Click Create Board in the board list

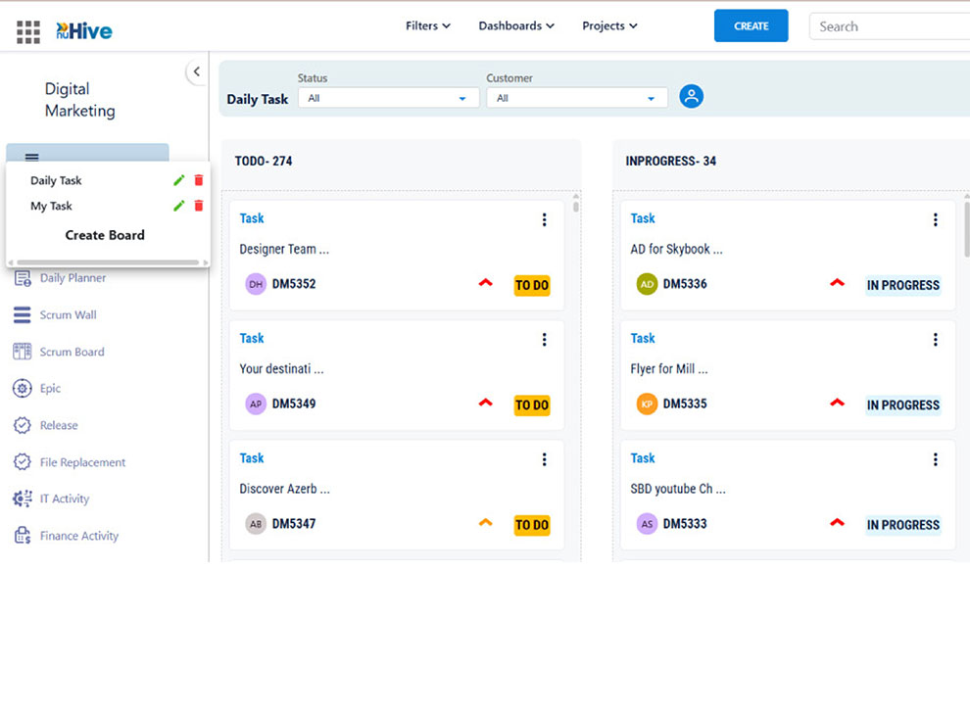point(105,235)
